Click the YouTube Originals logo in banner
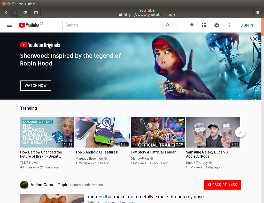 point(40,45)
